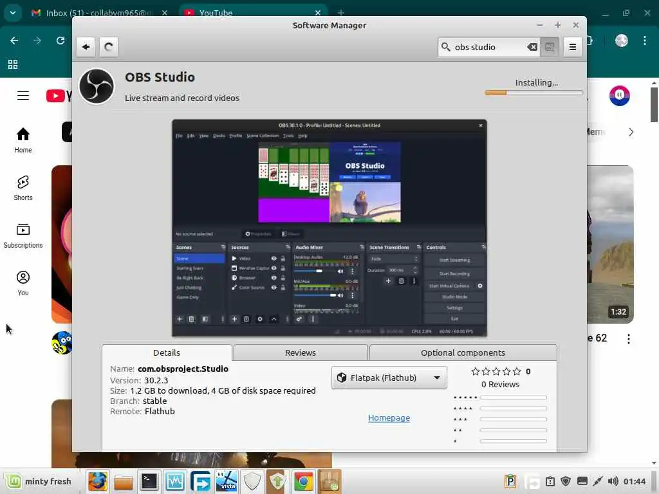Open the YouTube You section
The height and width of the screenshot is (494, 659).
pyautogui.click(x=23, y=284)
